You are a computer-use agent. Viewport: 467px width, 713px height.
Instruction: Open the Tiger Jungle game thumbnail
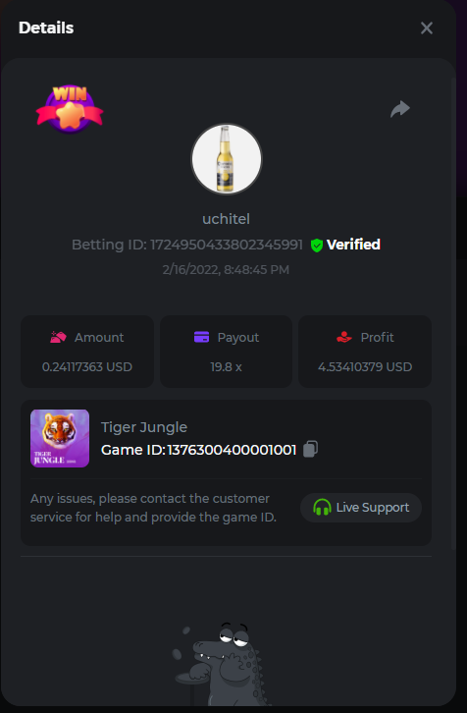(60, 438)
